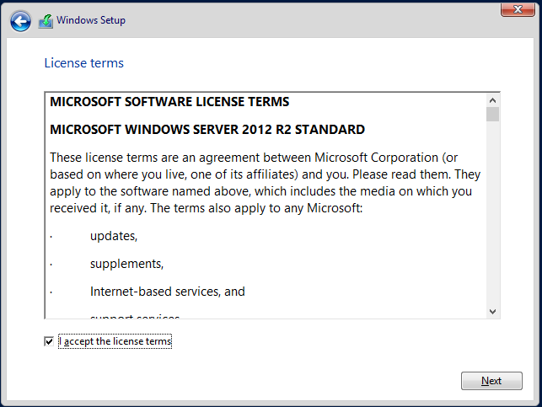
Task: Click the 'License terms' heading
Action: pos(84,63)
